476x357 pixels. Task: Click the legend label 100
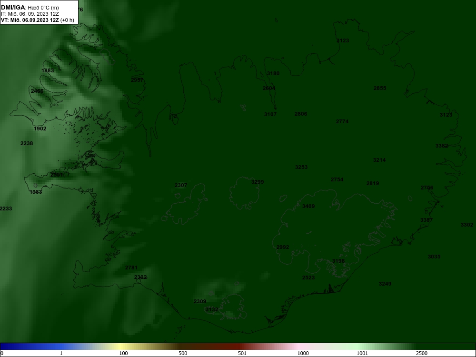pos(124,353)
